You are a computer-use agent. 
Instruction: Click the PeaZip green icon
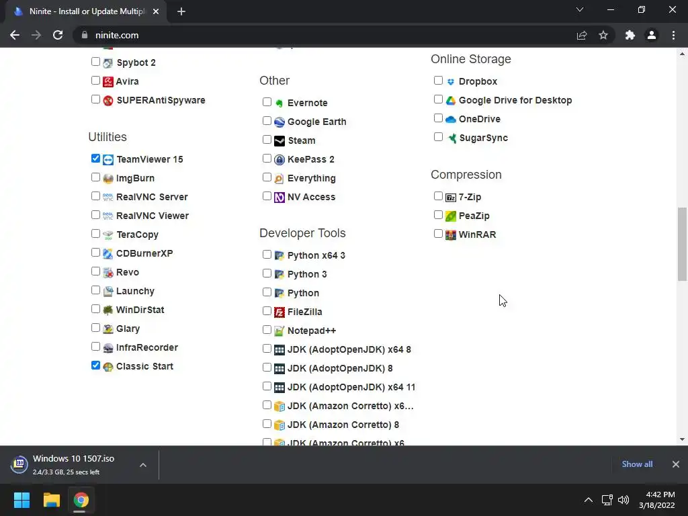tap(451, 216)
